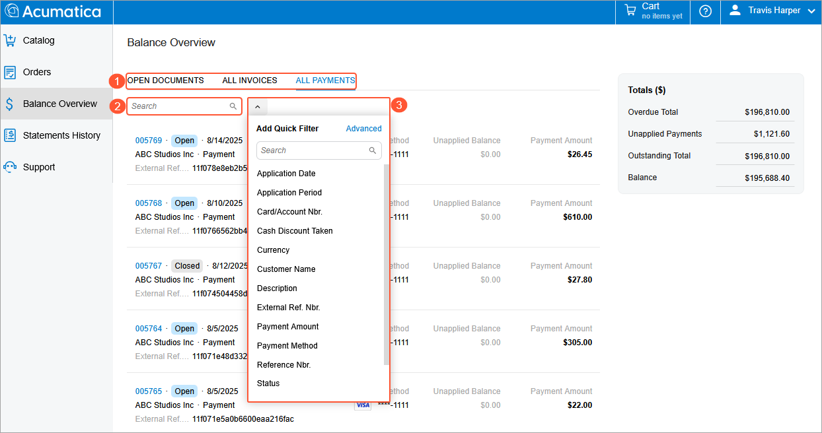The height and width of the screenshot is (433, 822).
Task: Select Payment Method filter option
Action: click(x=287, y=346)
